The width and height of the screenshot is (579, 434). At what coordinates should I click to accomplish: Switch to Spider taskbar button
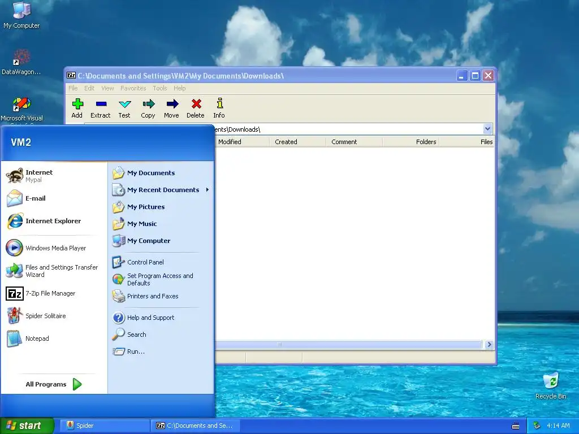pos(105,426)
